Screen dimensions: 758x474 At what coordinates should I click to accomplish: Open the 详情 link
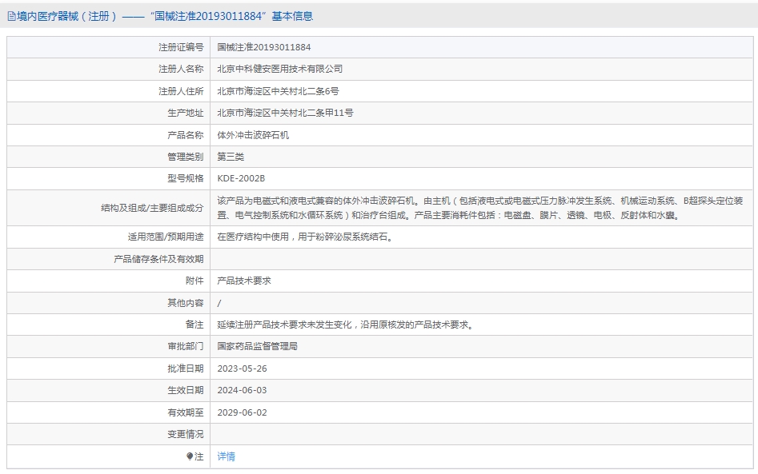pyautogui.click(x=227, y=456)
